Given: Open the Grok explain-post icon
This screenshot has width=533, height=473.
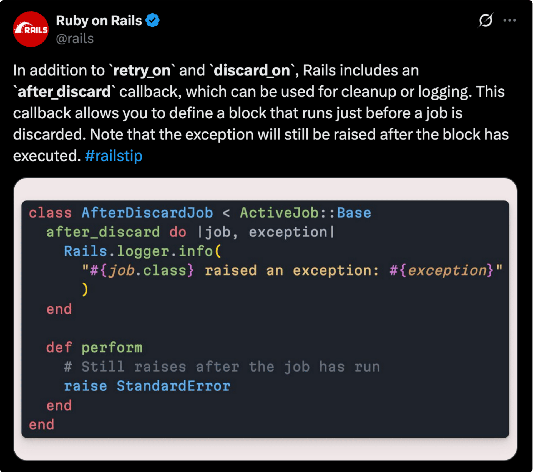Looking at the screenshot, I should pyautogui.click(x=486, y=20).
